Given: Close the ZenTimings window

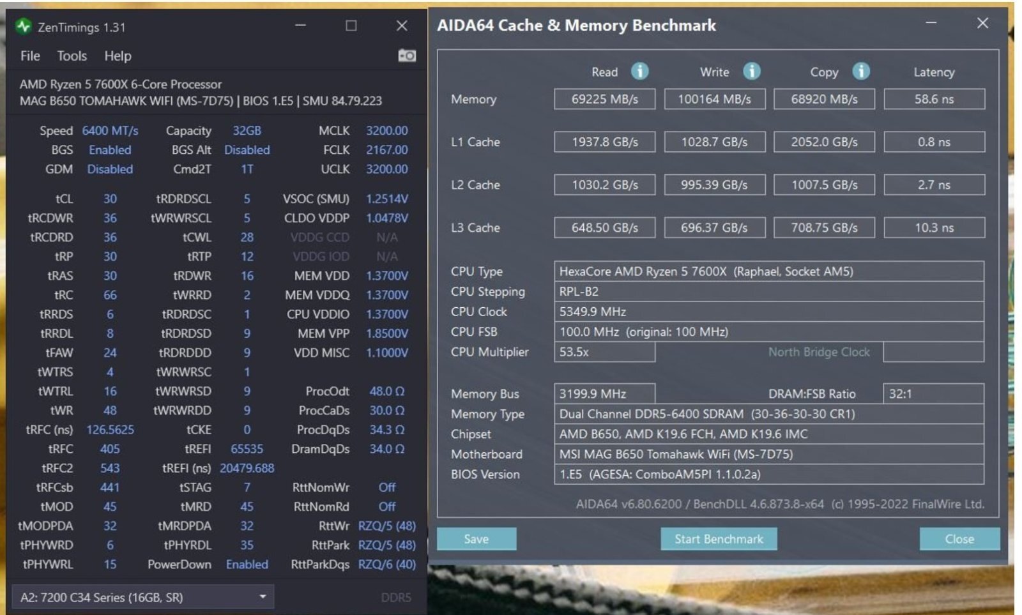Looking at the screenshot, I should 401,26.
